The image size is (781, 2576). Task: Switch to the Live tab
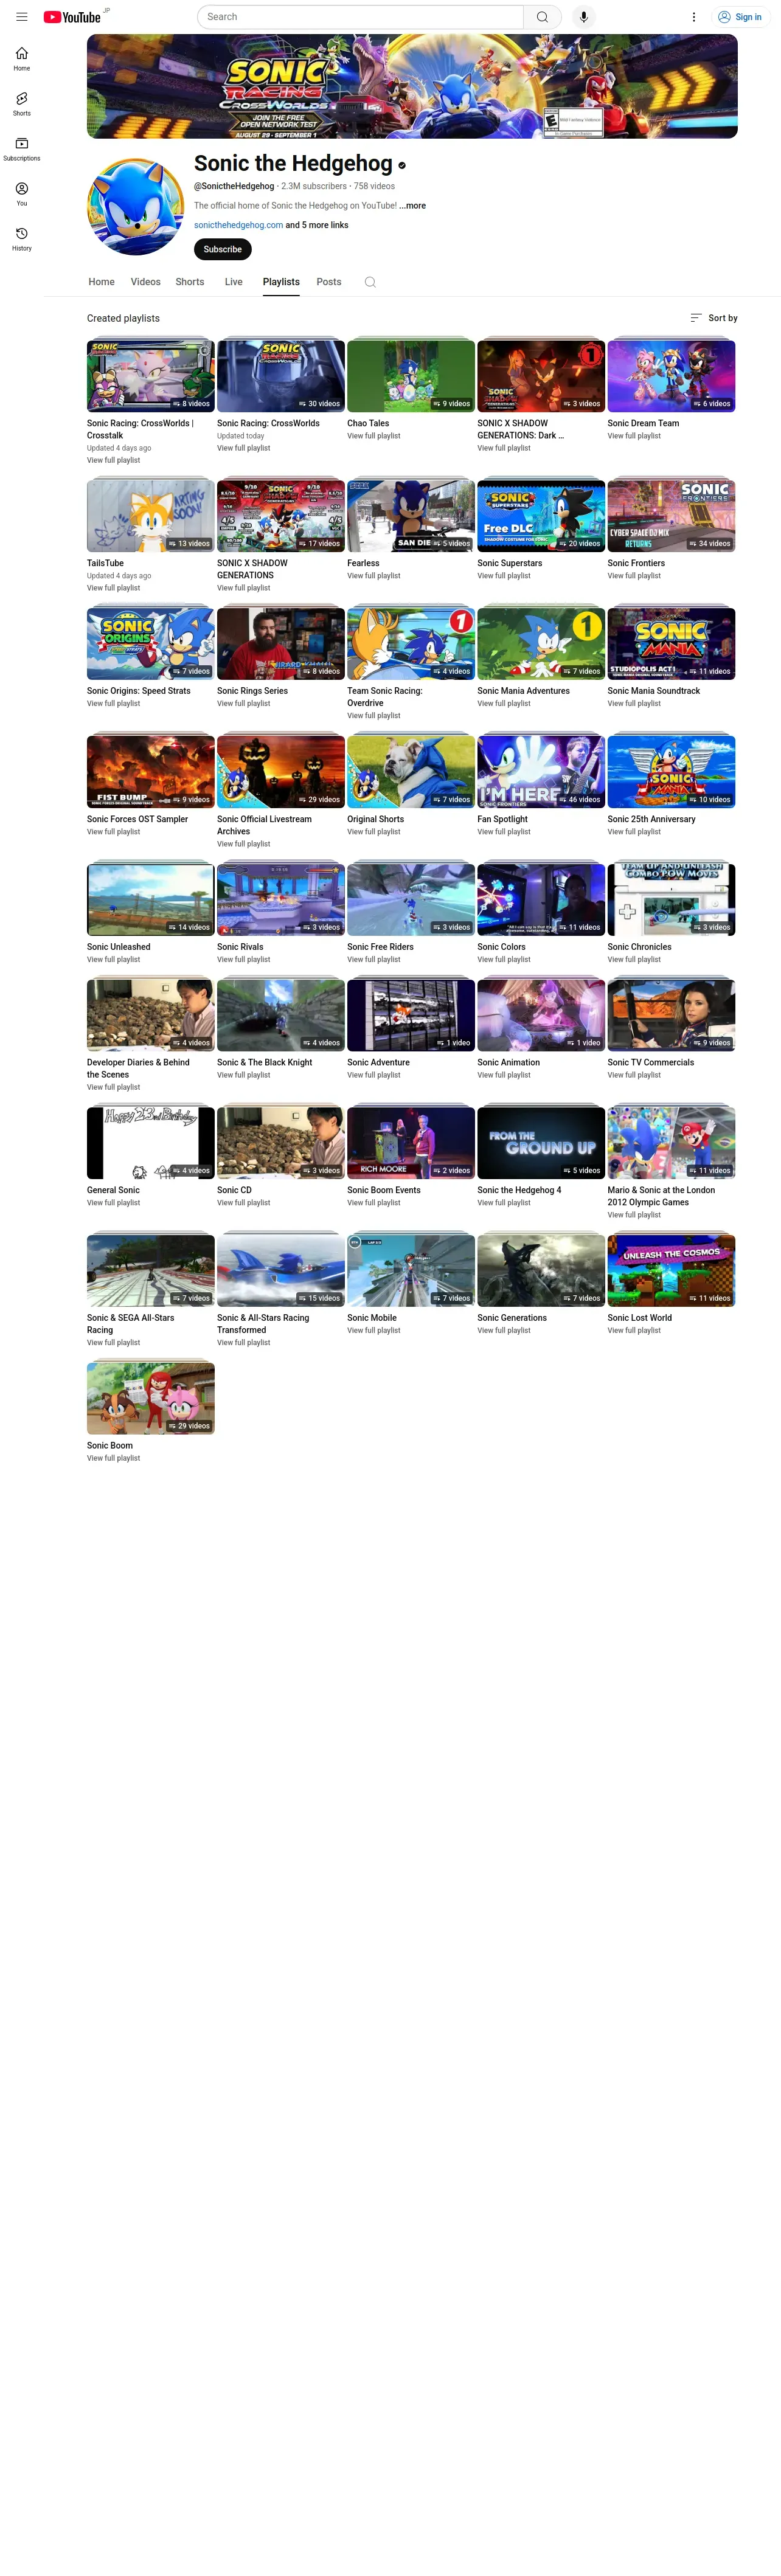click(x=234, y=282)
